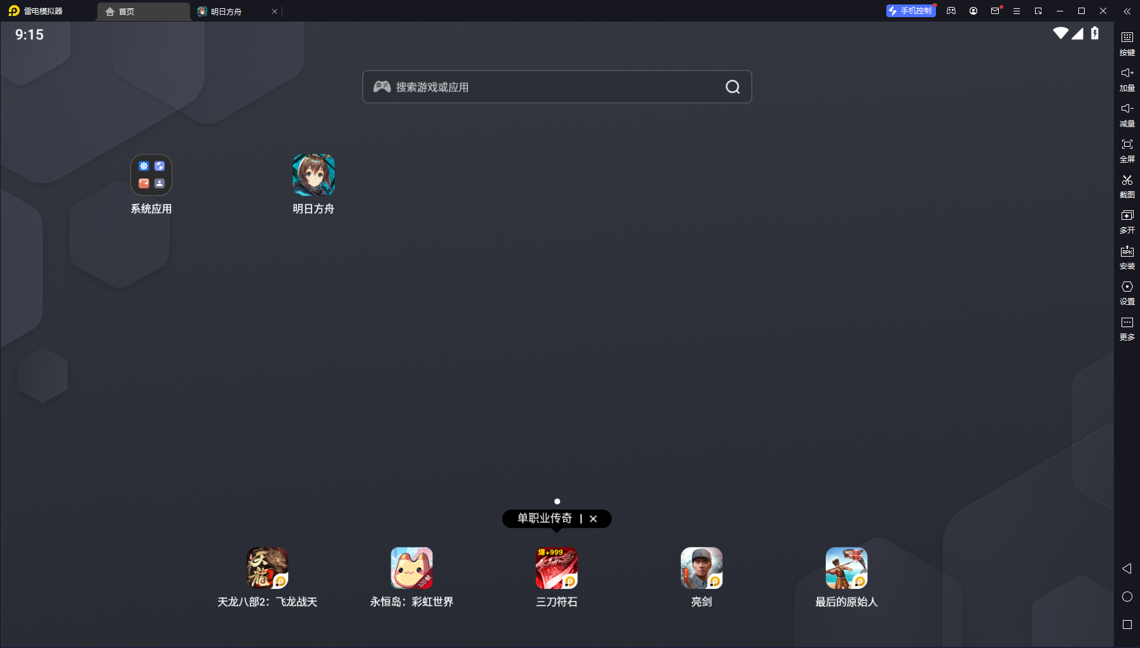Open the keyboard mapping (按键) panel

click(x=1128, y=43)
